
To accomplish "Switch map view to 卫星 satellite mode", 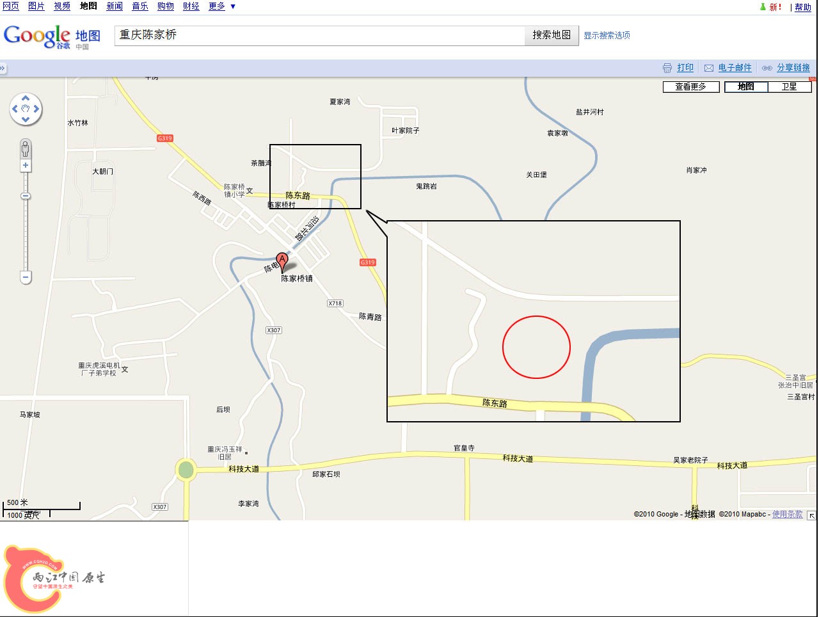I will (790, 86).
